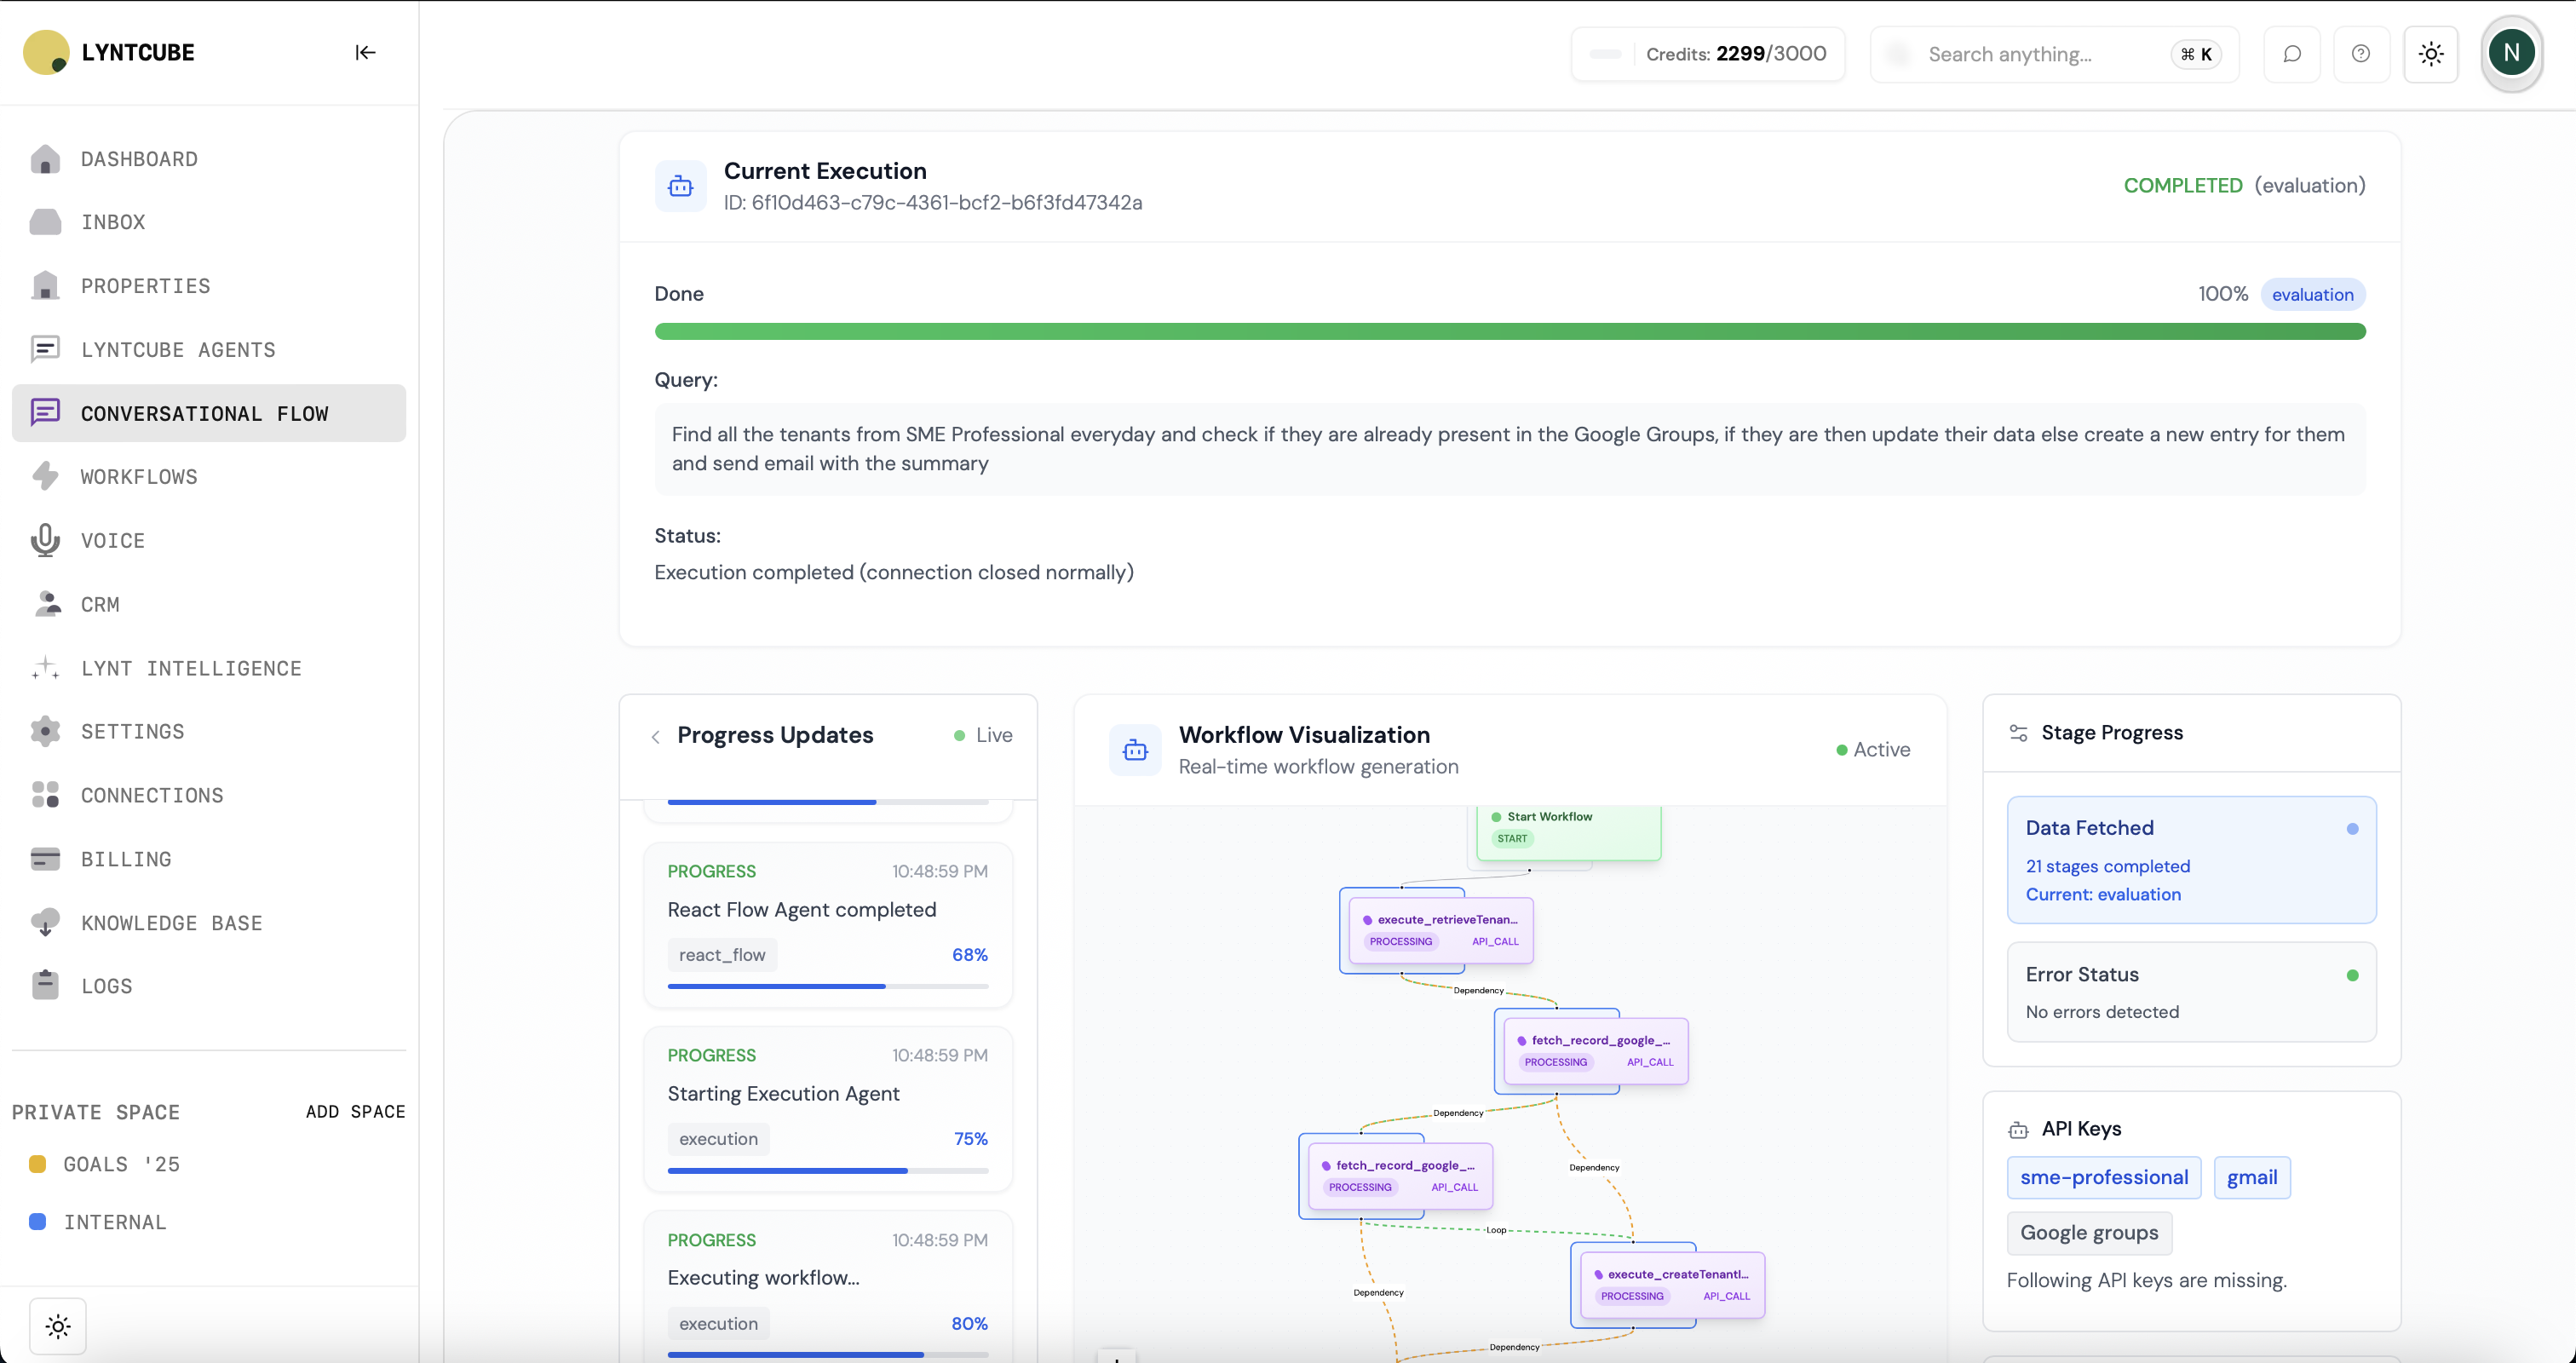2576x1363 pixels.
Task: Select execute_createTenant workflow node
Action: [x=1672, y=1285]
